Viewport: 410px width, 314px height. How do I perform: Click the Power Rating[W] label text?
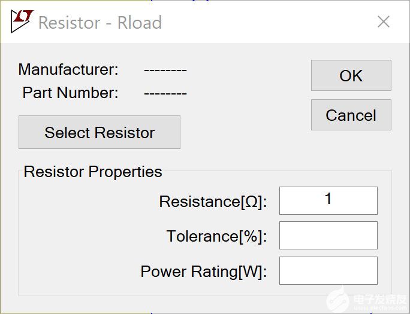point(204,272)
